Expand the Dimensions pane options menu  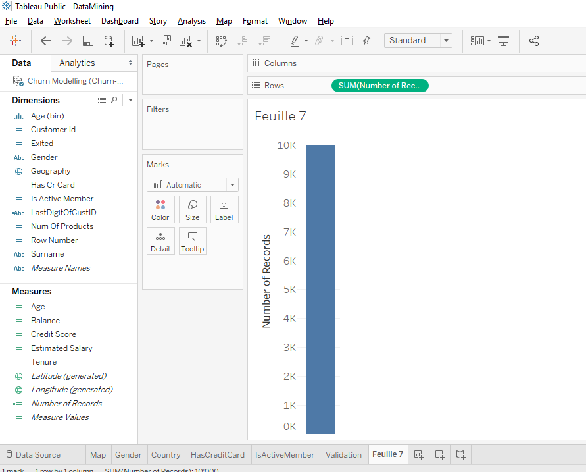pos(130,99)
